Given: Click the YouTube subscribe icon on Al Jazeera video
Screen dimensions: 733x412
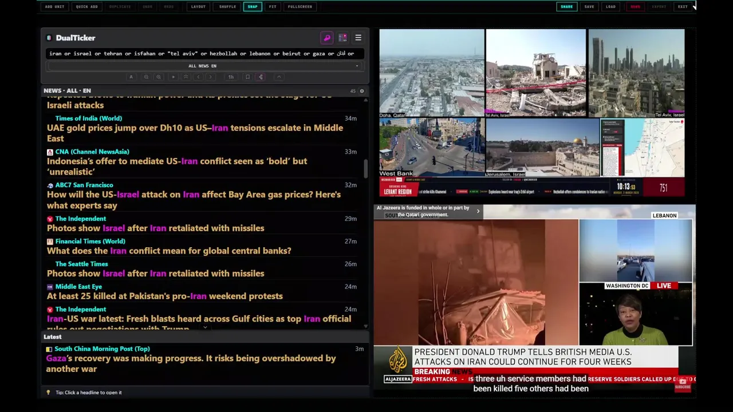Looking at the screenshot, I should click(x=683, y=385).
